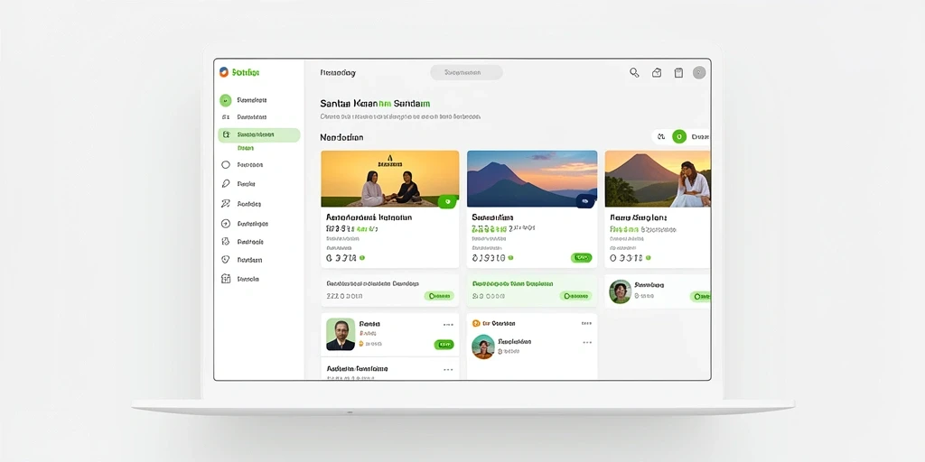Click bold title under the mountain image
Screen dimensions: 925x462
coord(492,217)
